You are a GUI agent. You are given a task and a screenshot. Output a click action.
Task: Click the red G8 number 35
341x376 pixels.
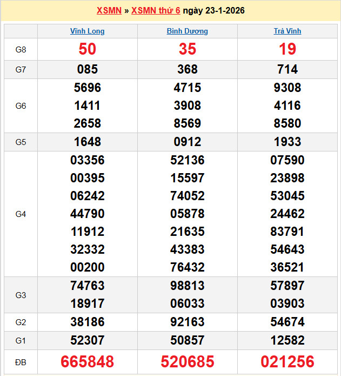[188, 49]
